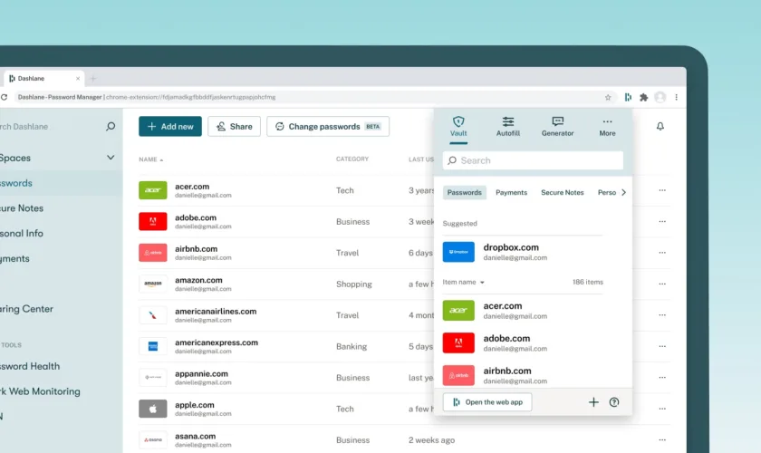
Task: Select airbnb.com in the extension popup
Action: (x=522, y=375)
